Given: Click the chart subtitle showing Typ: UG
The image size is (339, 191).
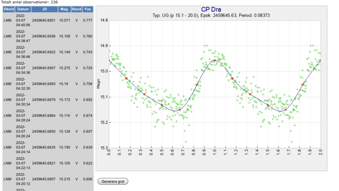Looking at the screenshot, I should click(x=211, y=15).
